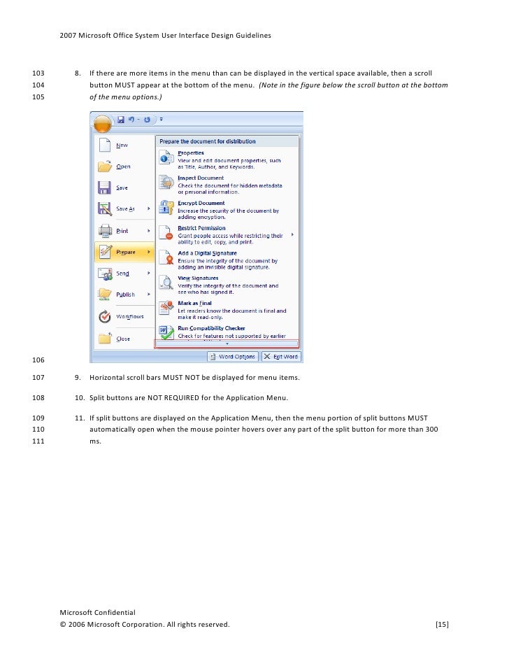Click the Mark as Final icon
Screen dimensions: 509x659
166,307
